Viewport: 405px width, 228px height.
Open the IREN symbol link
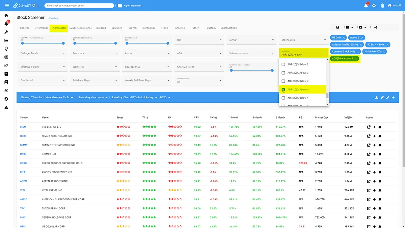(x=23, y=127)
